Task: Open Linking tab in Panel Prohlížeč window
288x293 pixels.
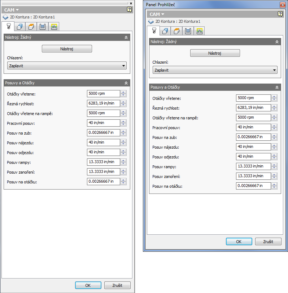Action: pyautogui.click(x=199, y=31)
